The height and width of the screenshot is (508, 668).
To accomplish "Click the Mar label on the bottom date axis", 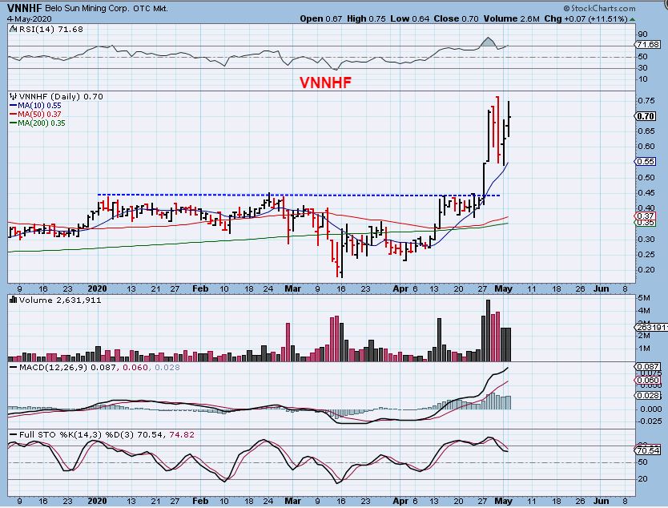I will (292, 501).
